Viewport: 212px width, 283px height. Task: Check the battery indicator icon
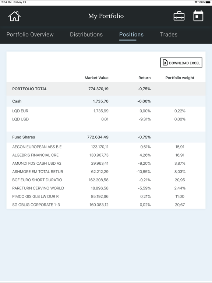208,2
